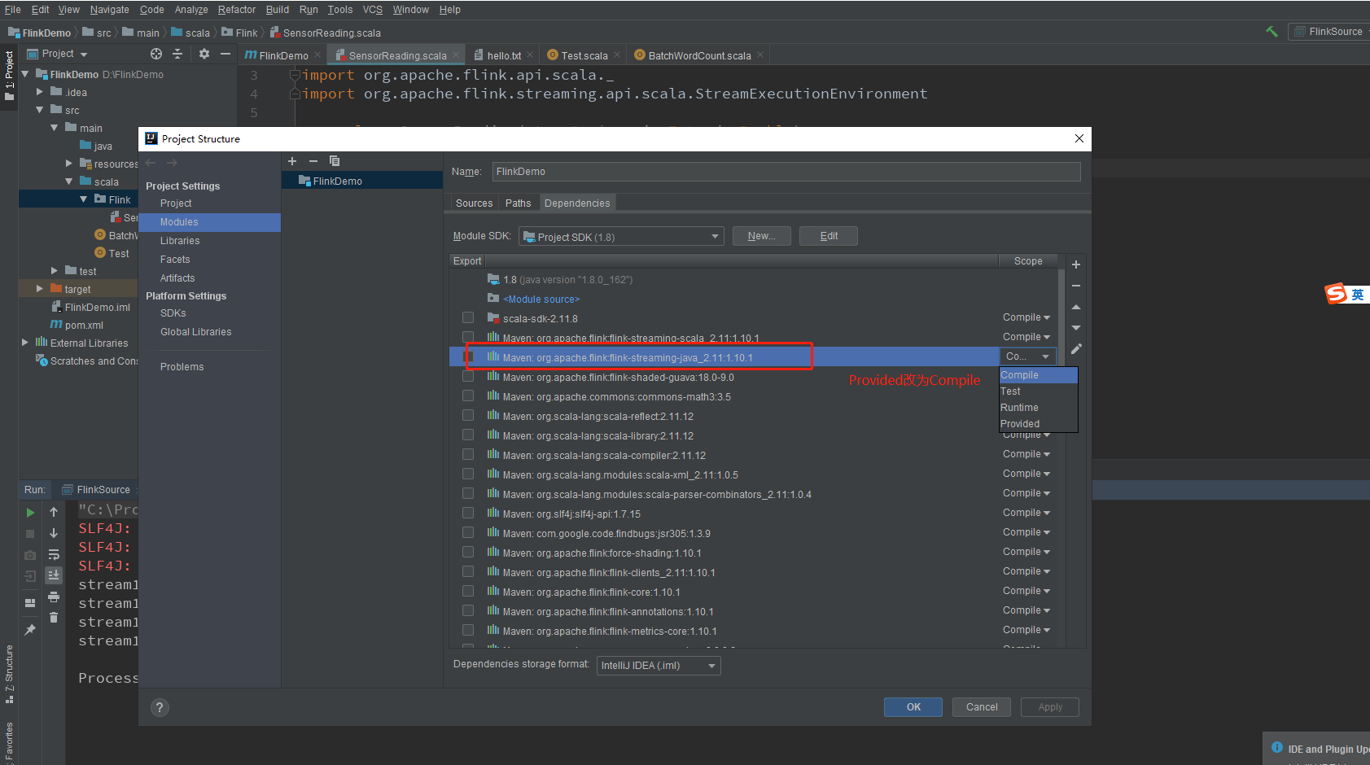Screen dimensions: 1370x765
Task: Enable export checkbox for commons-math3:3.5
Action: (x=468, y=396)
